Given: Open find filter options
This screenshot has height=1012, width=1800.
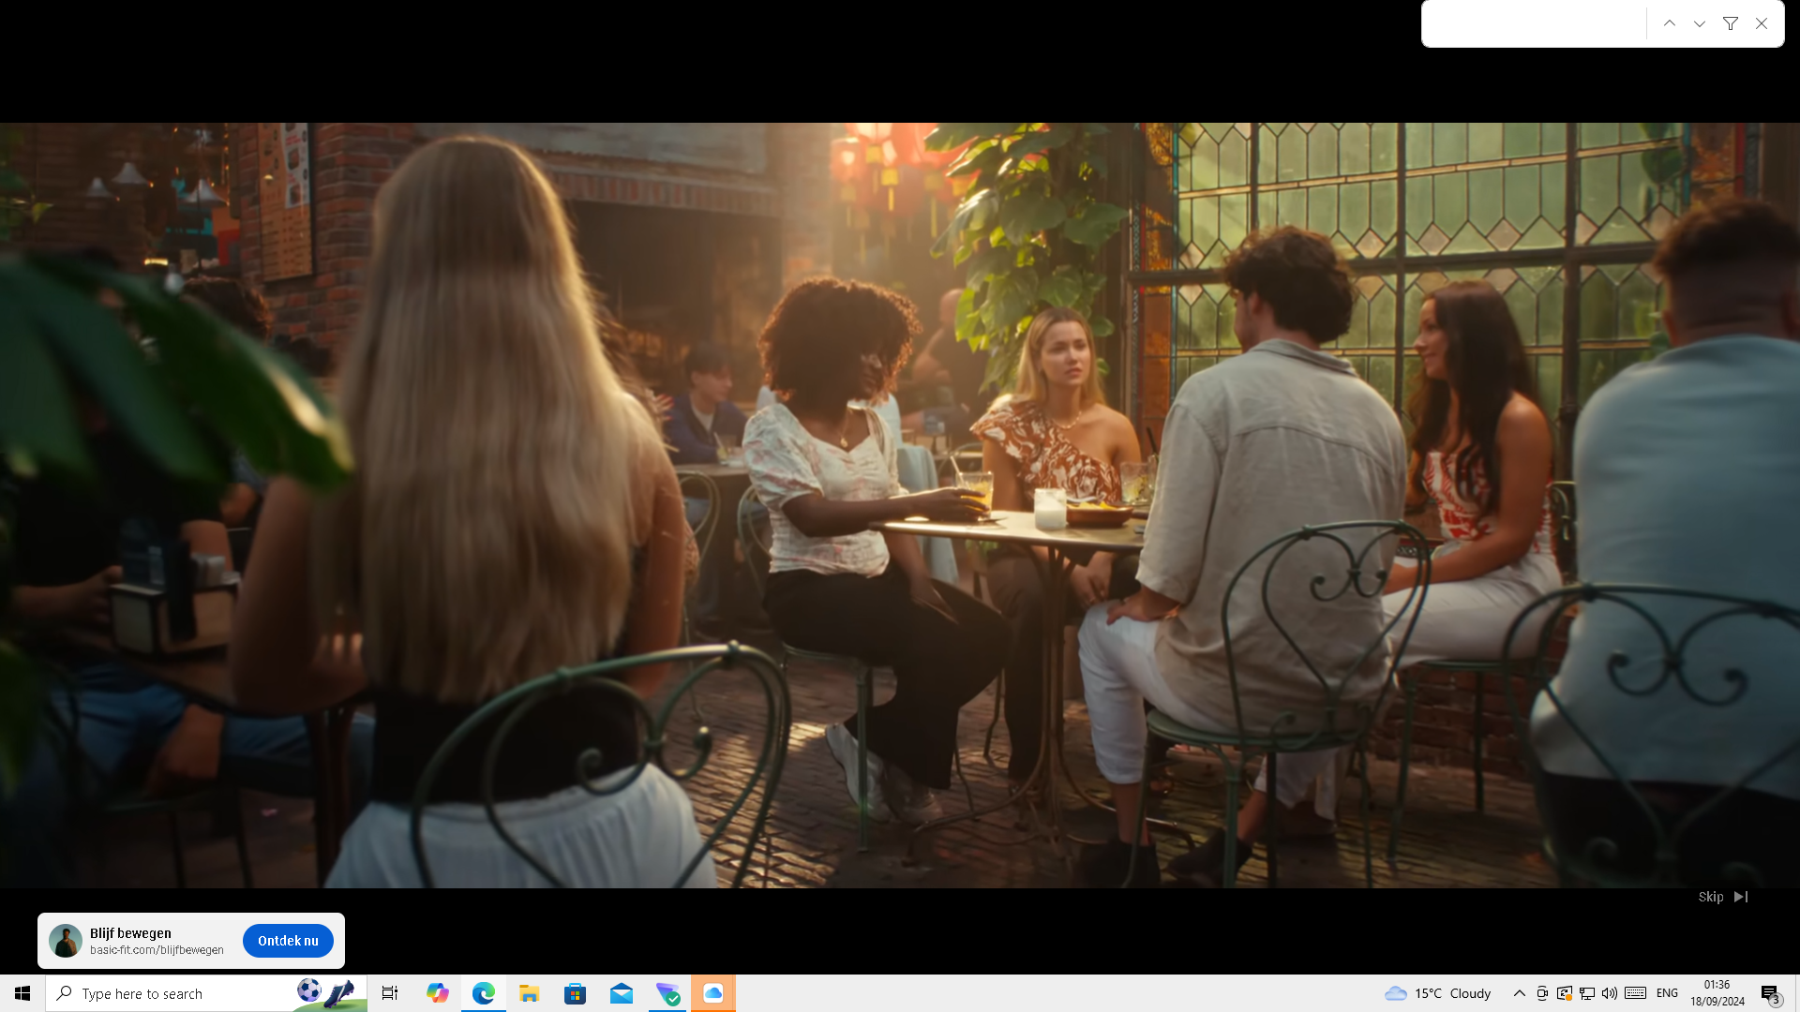Looking at the screenshot, I should click(1731, 23).
